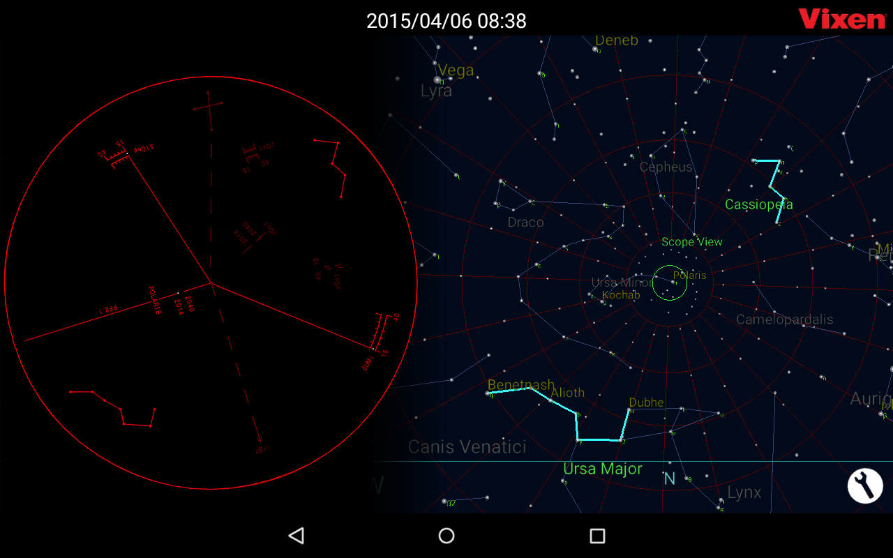Tap the Canes Venatici constellation label

467,447
